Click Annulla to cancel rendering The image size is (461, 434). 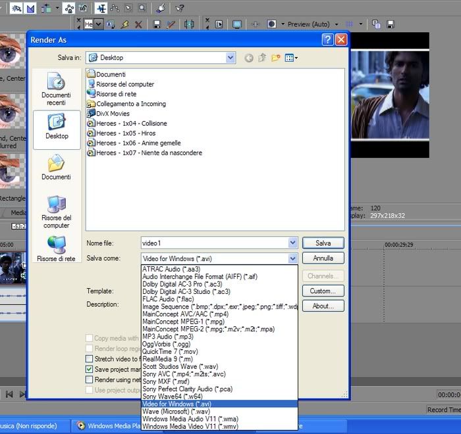(x=323, y=258)
